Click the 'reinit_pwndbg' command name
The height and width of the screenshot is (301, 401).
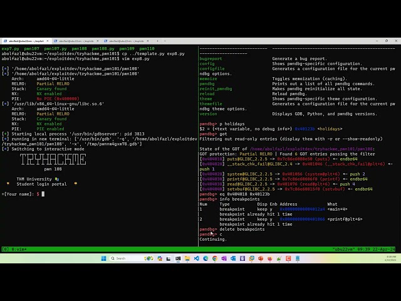[216, 89]
